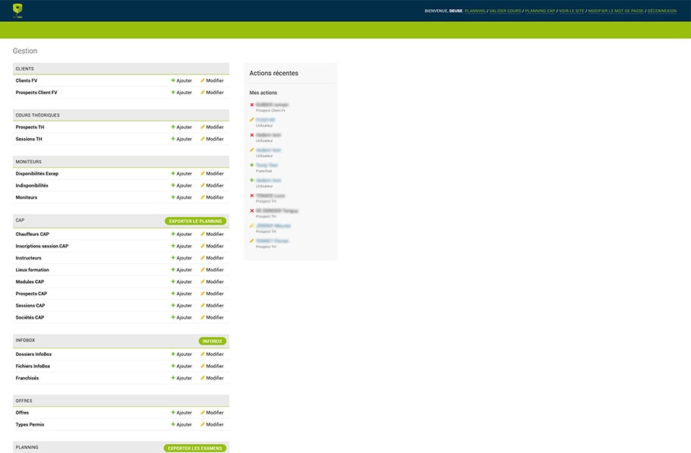Click the green plus icon for Clients FV
Image resolution: width=691 pixels, height=453 pixels.
pos(173,80)
